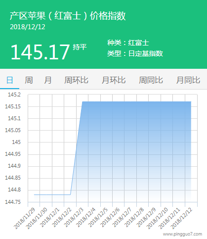The image size is (207, 239).
Task: Click the 145.2 y-axis label
Action: (x=14, y=95)
